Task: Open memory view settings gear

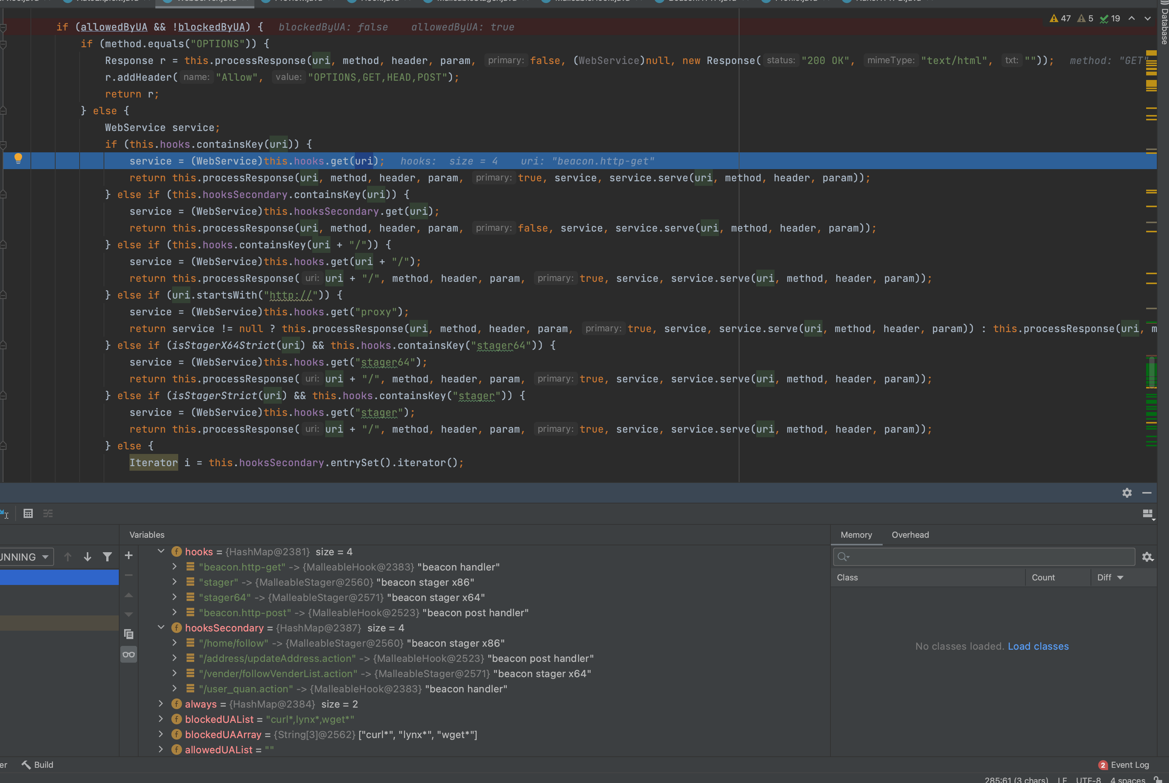Action: click(x=1148, y=557)
